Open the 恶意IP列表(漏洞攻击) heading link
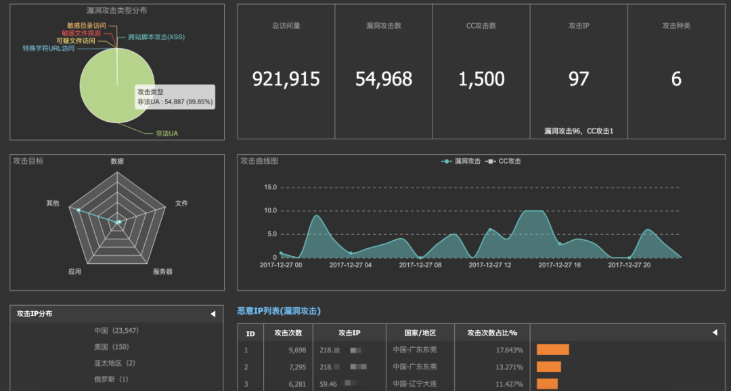Image resolution: width=731 pixels, height=391 pixels. [279, 311]
